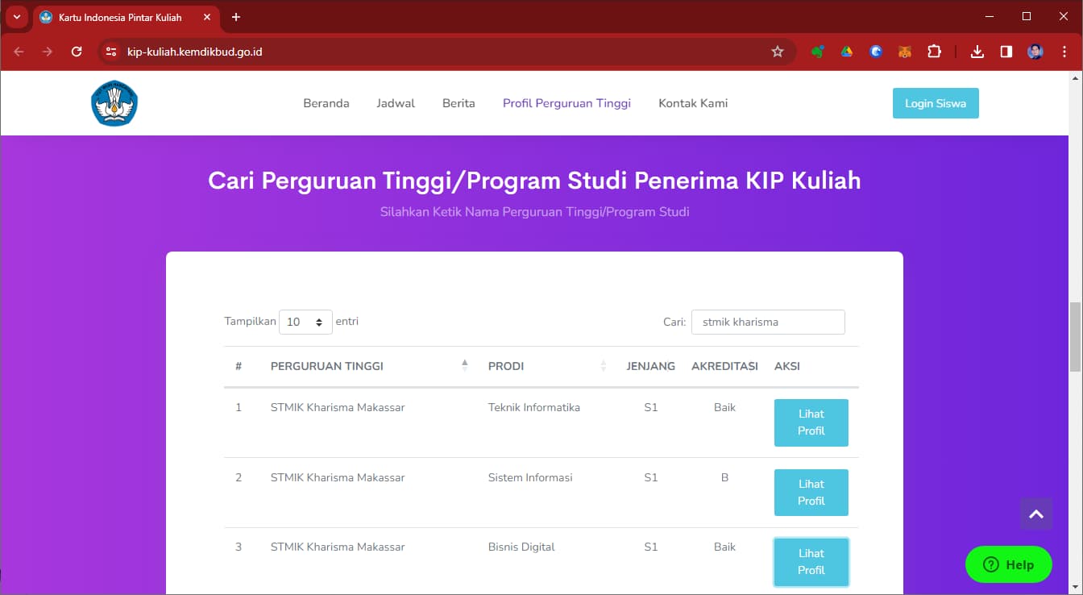Image resolution: width=1083 pixels, height=595 pixels.
Task: Click the Cari search input field
Action: pos(768,322)
